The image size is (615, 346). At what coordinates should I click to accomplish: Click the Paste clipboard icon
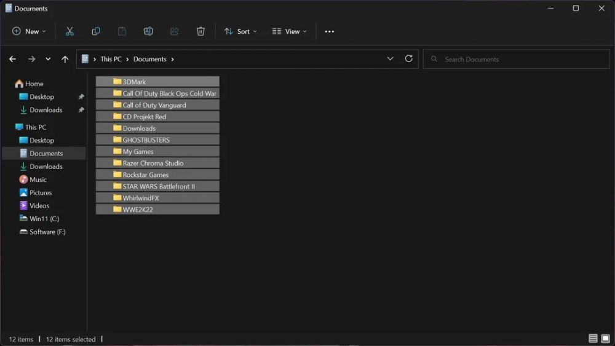pyautogui.click(x=122, y=31)
